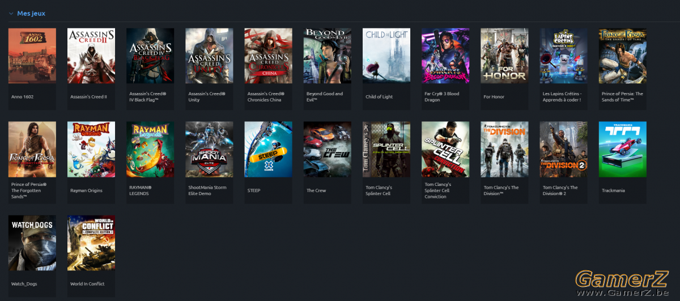
Task: Click "ShootMania Storm Elite Demo" label
Action: click(208, 190)
